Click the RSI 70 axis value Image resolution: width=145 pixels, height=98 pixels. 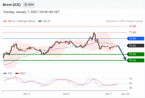(x=131, y=79)
